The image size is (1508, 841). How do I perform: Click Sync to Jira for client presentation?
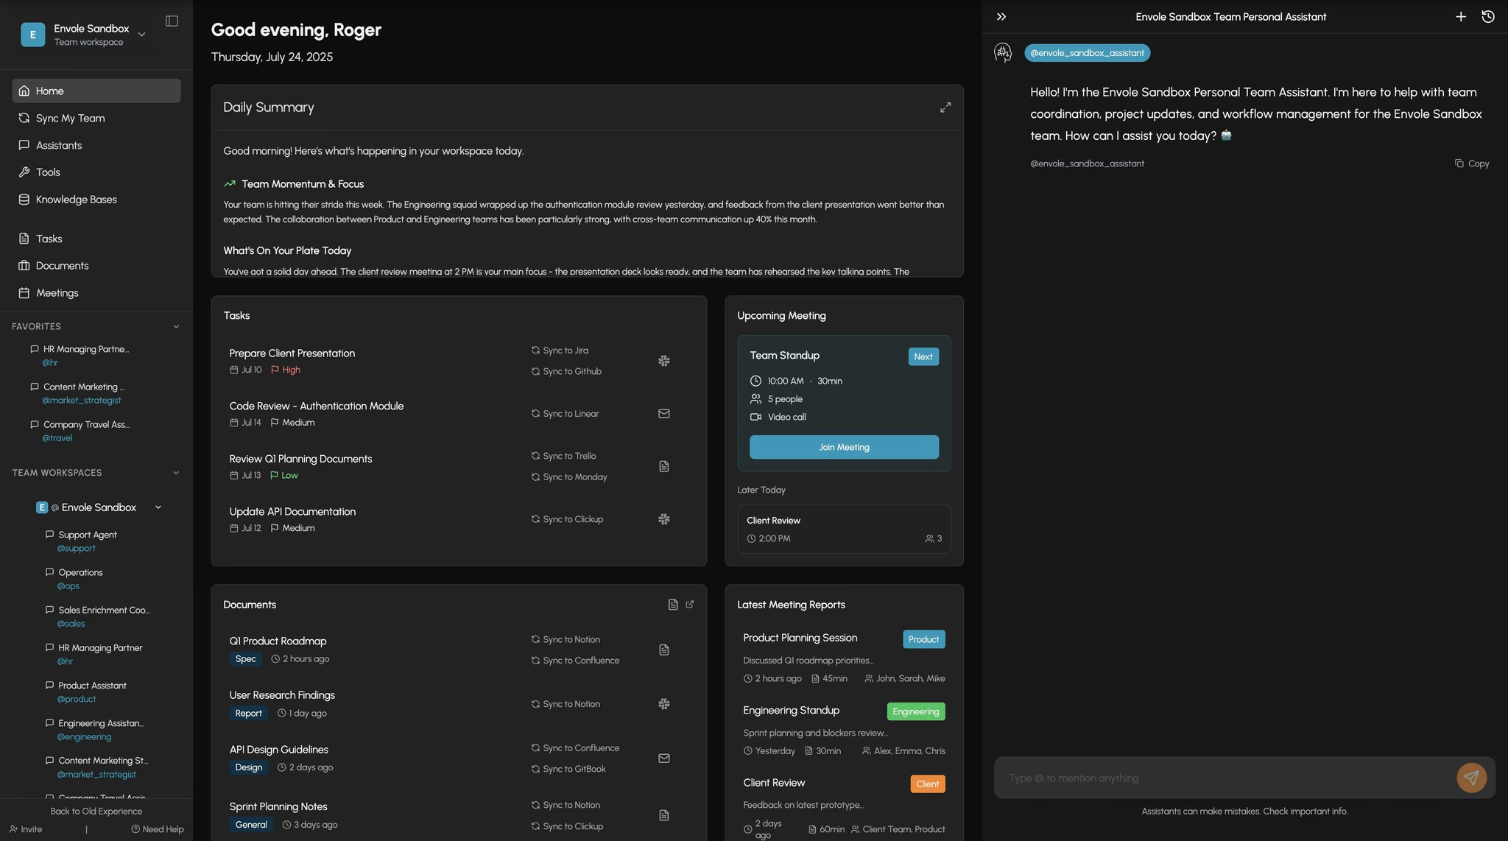coord(564,351)
